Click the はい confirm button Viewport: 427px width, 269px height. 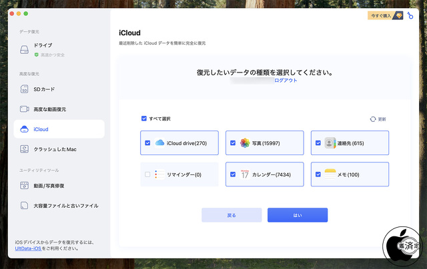pos(298,215)
